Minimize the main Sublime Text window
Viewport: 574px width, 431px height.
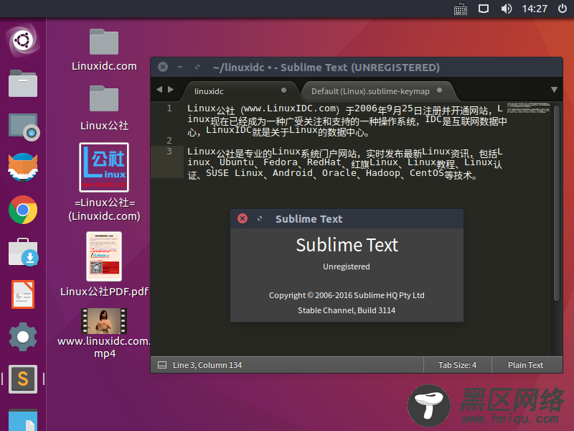[180, 67]
